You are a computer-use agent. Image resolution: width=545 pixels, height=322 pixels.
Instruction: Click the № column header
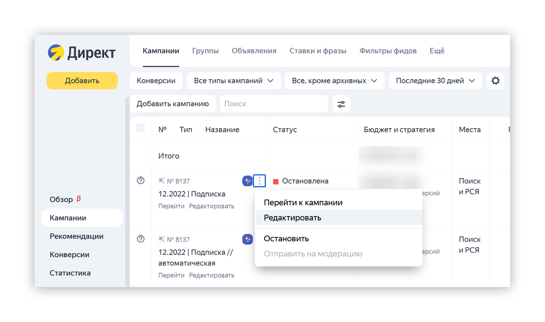point(162,130)
